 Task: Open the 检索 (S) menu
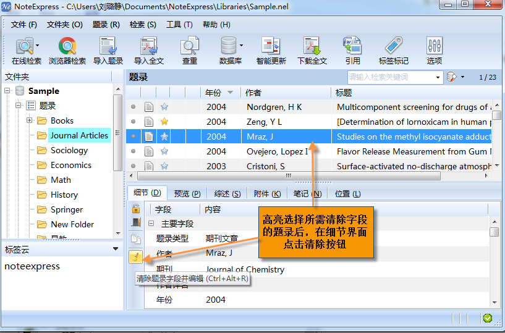coord(143,25)
